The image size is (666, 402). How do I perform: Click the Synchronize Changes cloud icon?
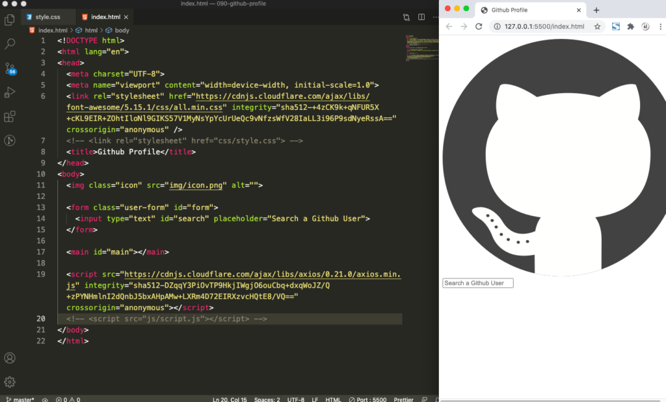coord(45,399)
